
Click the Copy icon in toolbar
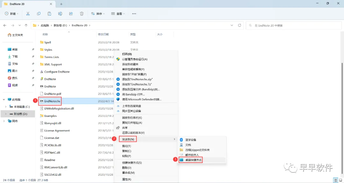click(39, 14)
